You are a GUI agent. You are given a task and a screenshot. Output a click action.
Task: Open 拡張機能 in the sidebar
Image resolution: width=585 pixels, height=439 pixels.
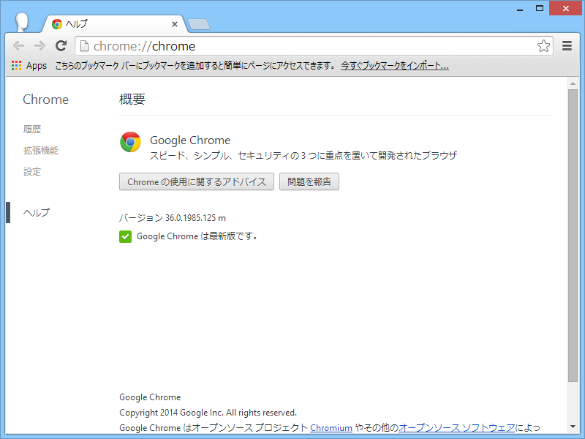click(42, 150)
